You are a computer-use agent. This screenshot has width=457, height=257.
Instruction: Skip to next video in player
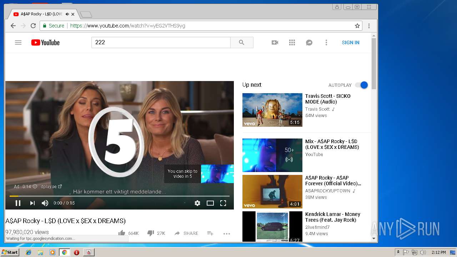32,203
